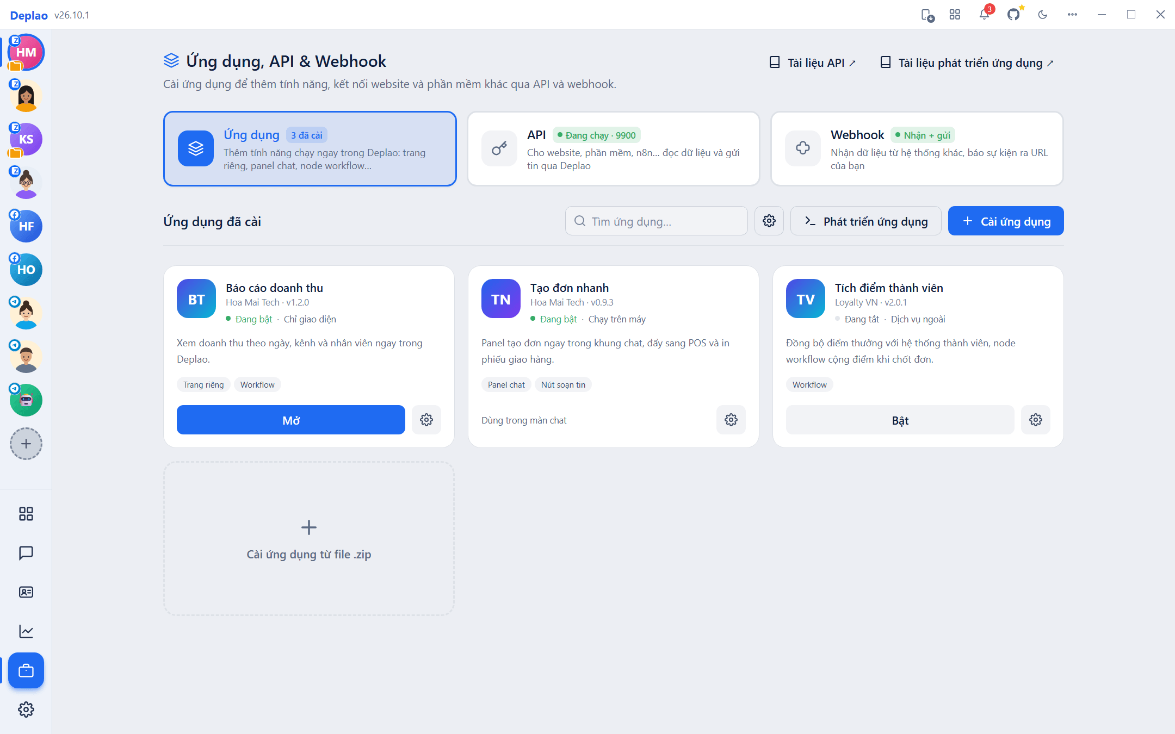This screenshot has width=1175, height=734.
Task: Open settings gear beside the search box
Action: 769,221
